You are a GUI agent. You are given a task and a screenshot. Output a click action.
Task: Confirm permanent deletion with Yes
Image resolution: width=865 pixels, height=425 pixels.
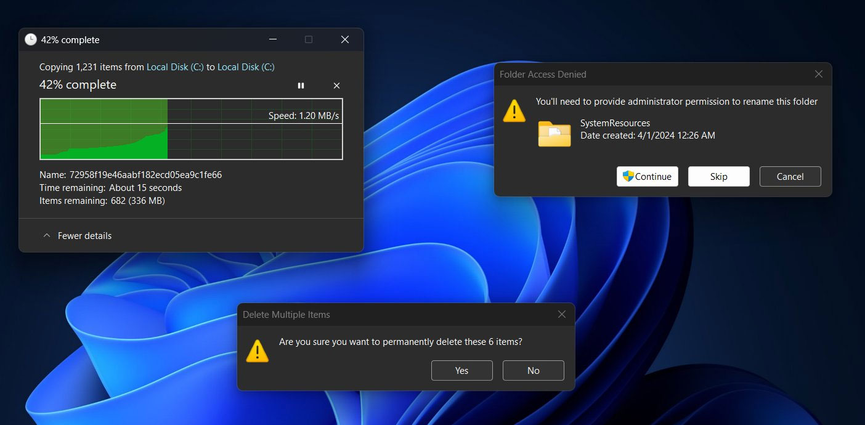point(461,370)
